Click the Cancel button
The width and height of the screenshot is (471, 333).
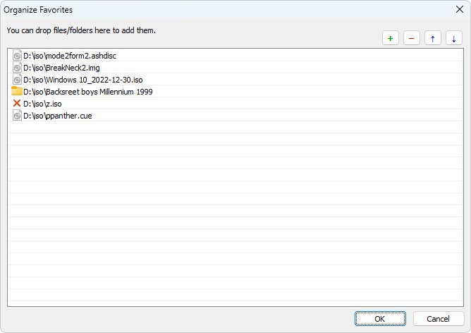pos(439,319)
